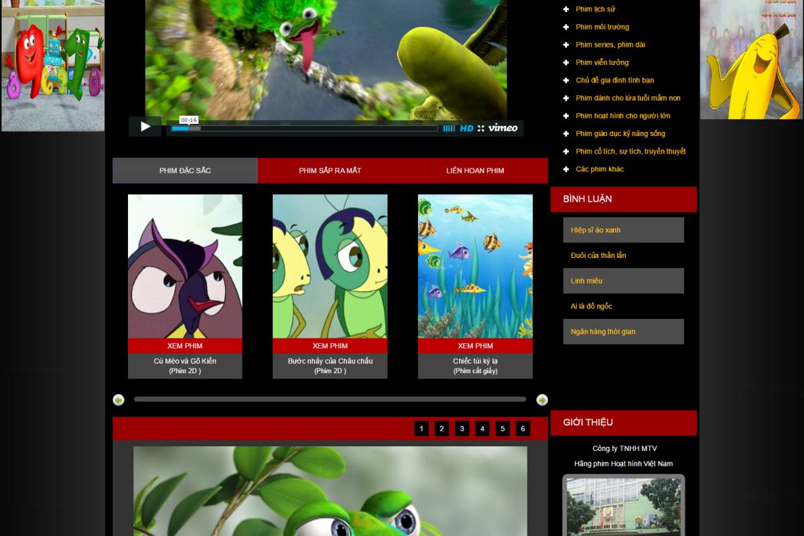Expand the plus icon beside Các phim khác

(x=566, y=169)
